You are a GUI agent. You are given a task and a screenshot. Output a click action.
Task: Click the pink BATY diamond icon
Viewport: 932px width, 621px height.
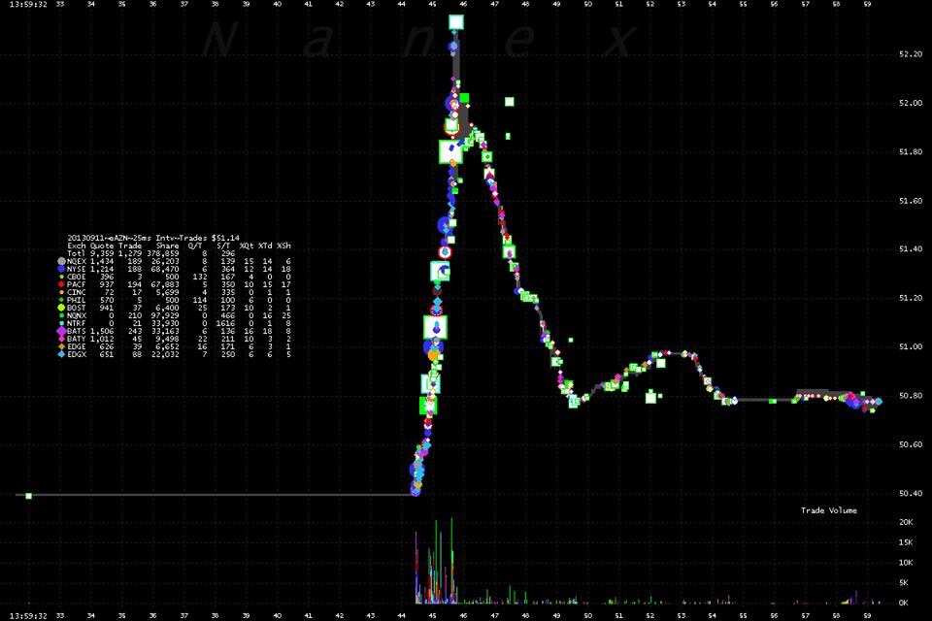[62, 340]
